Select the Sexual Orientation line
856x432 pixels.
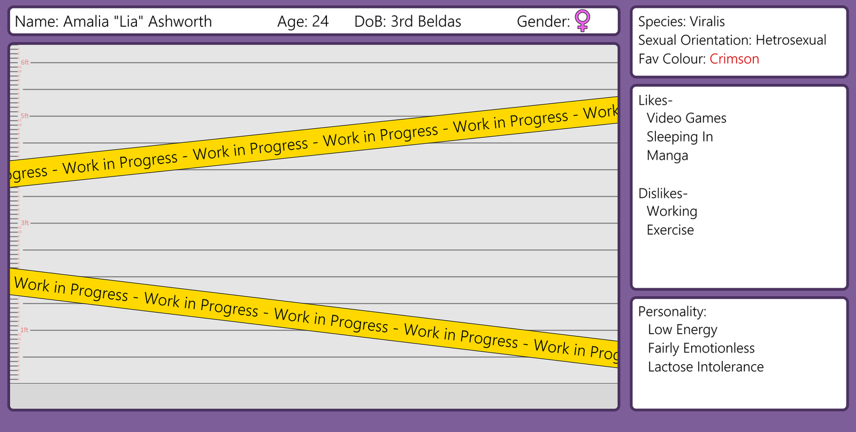[x=732, y=40]
